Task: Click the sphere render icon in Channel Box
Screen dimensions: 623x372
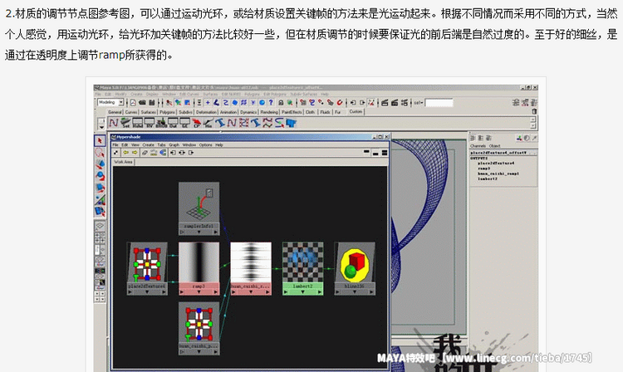Action: (x=527, y=138)
